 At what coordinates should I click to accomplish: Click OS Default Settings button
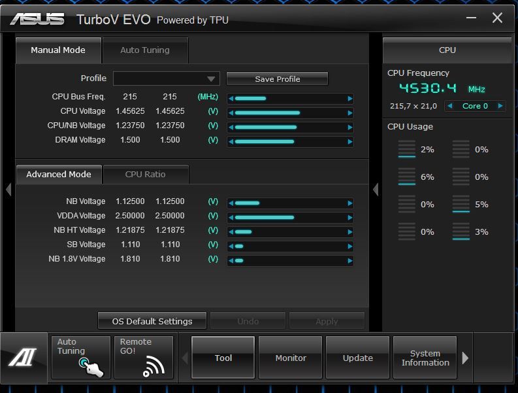(152, 321)
